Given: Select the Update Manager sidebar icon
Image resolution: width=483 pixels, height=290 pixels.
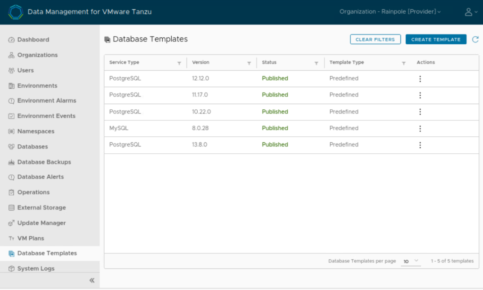Looking at the screenshot, I should click(10, 223).
